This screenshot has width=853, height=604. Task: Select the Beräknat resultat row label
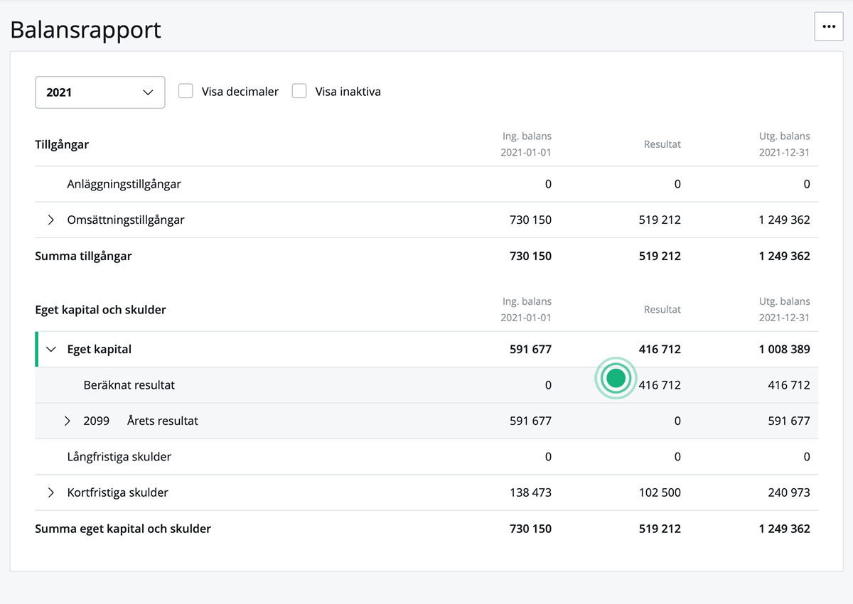pyautogui.click(x=129, y=385)
